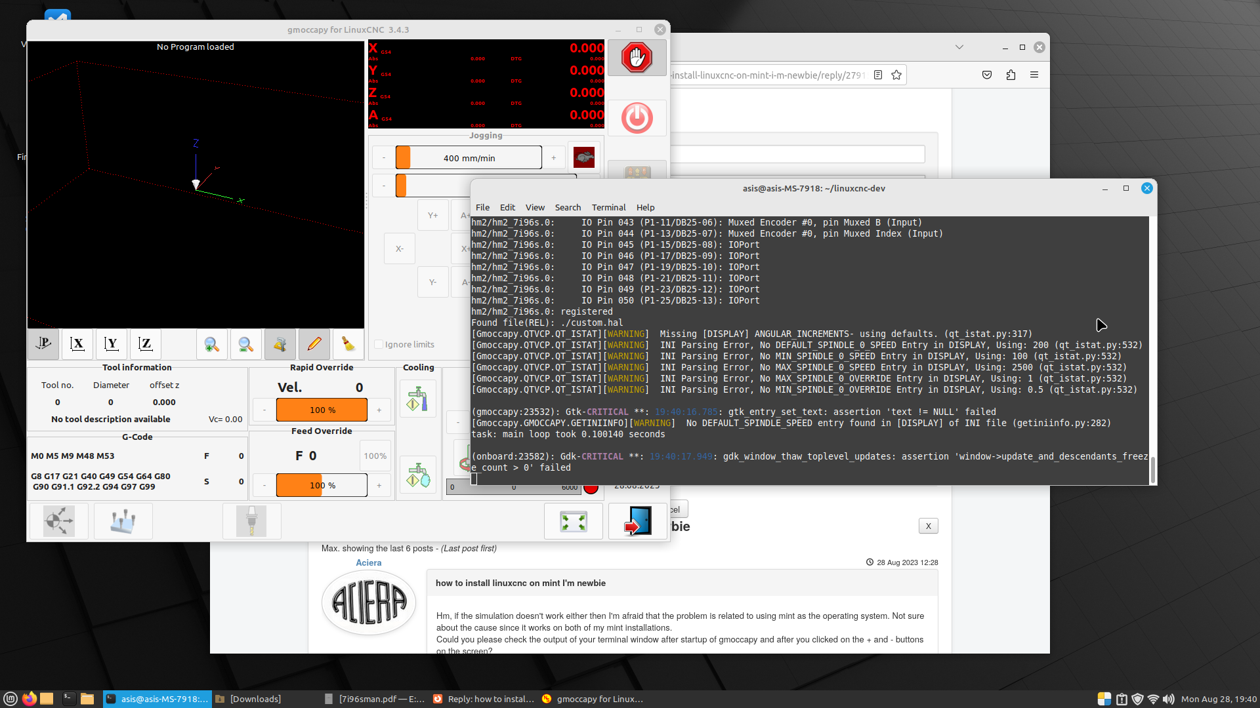Click the panel clock Mon Aug 28

pyautogui.click(x=1219, y=699)
